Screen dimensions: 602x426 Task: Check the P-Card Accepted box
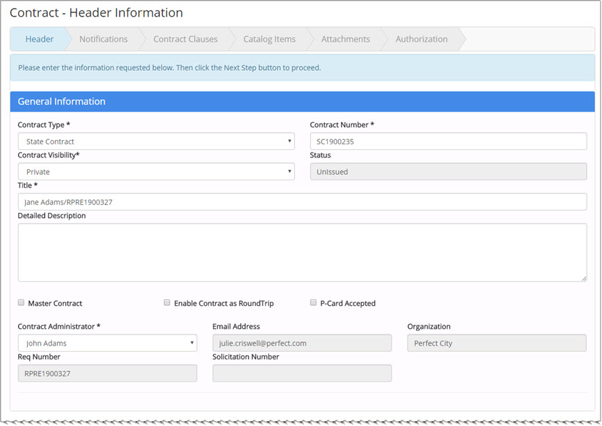(313, 302)
